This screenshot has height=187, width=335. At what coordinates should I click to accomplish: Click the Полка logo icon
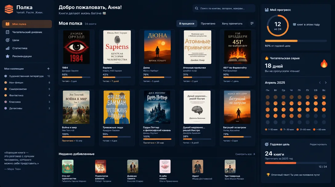[9, 9]
